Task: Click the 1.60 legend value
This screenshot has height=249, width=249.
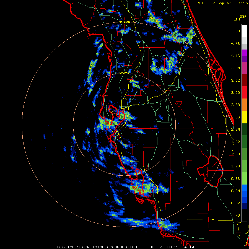Action: 235,154
